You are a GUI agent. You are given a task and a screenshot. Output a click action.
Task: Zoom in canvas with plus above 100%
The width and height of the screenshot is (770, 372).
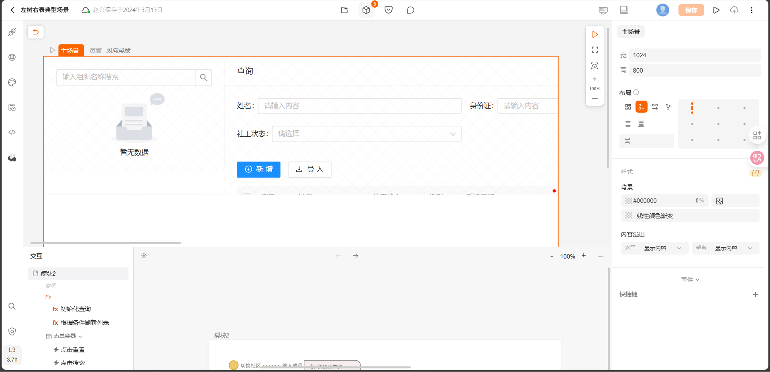595,79
